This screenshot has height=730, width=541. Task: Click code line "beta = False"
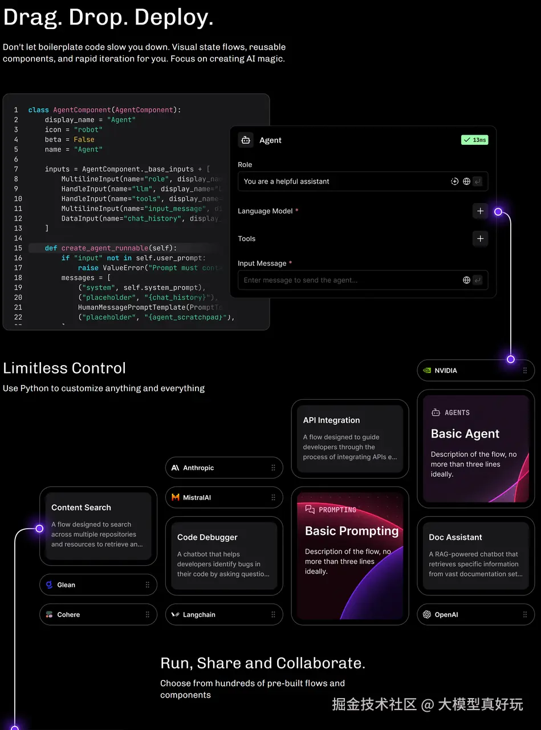(x=70, y=139)
